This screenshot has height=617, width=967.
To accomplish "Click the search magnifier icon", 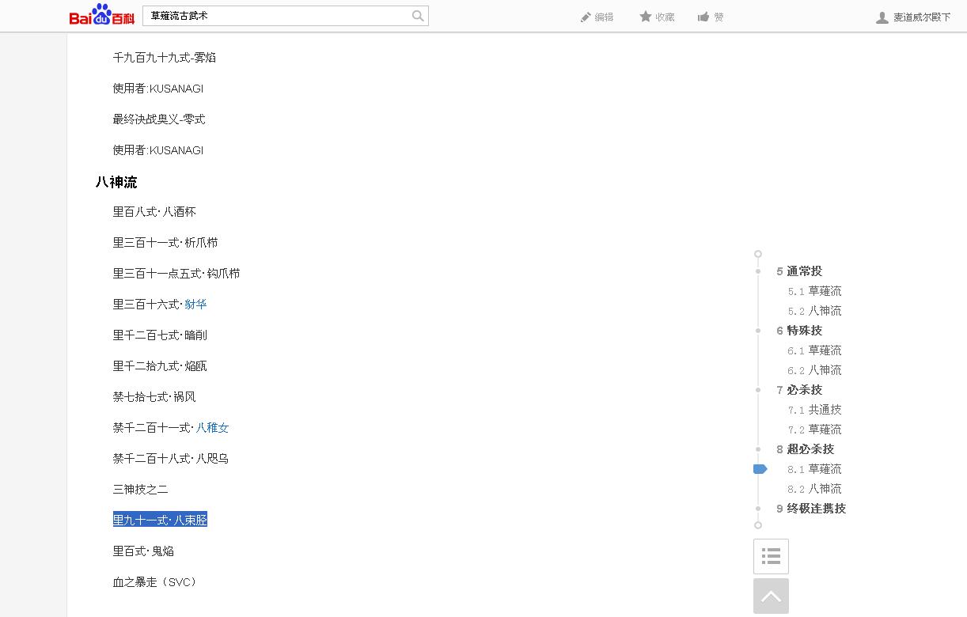I will point(418,16).
